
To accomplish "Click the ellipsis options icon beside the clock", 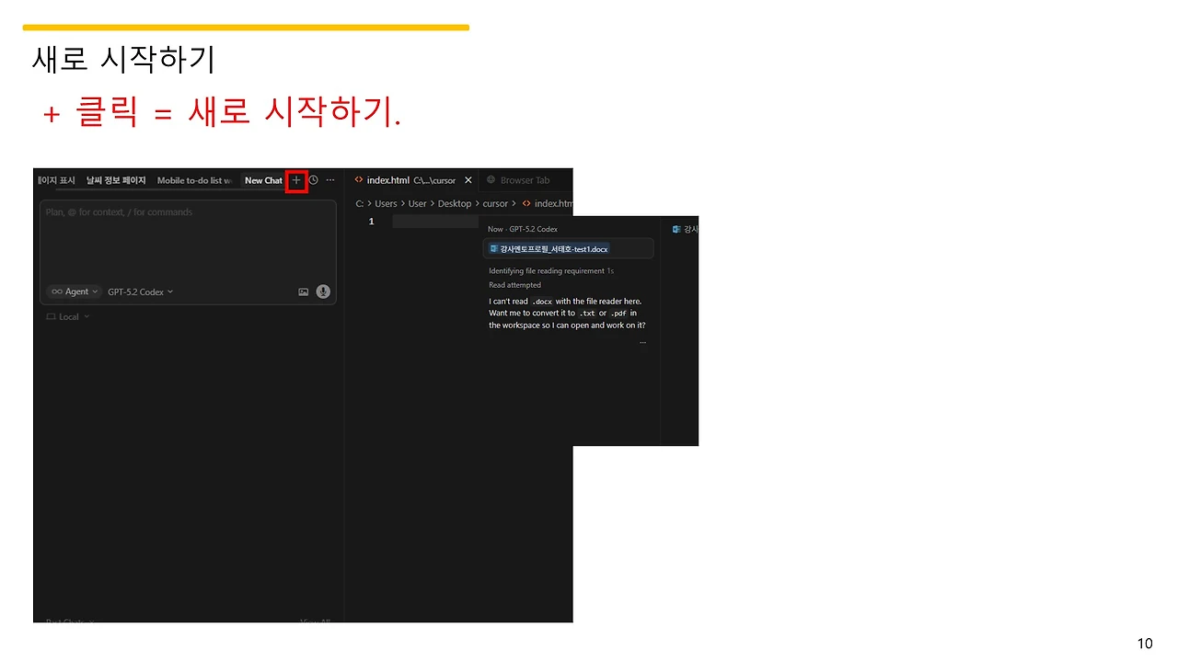I will tap(329, 180).
